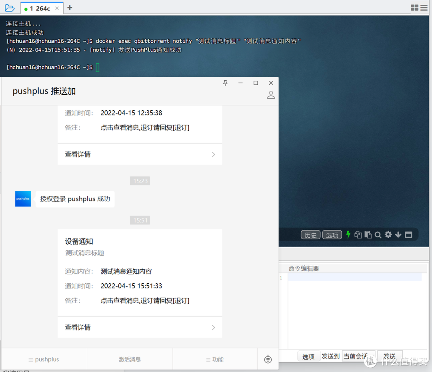Open the 激活消息 bottom menu item
432x372 pixels.
coord(130,359)
